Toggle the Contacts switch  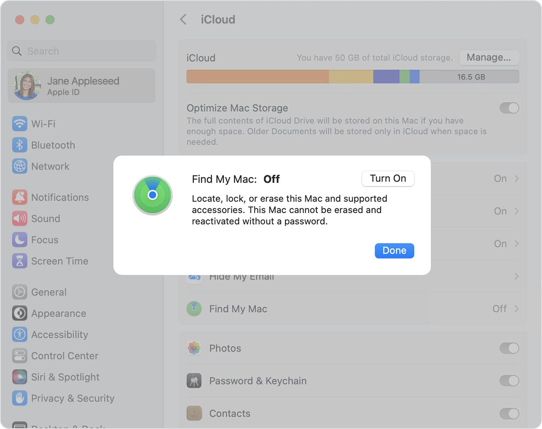509,413
